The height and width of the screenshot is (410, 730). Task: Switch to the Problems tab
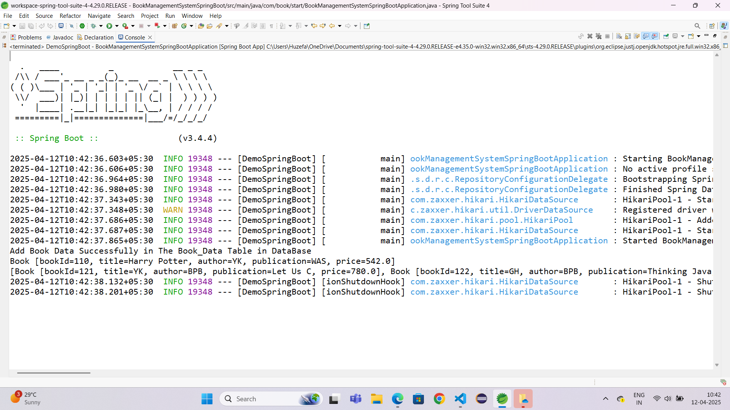[x=26, y=37]
